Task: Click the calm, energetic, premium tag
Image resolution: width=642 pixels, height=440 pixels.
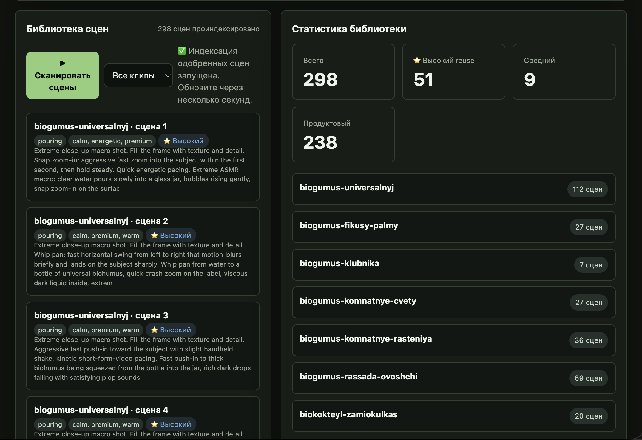Action: click(112, 141)
